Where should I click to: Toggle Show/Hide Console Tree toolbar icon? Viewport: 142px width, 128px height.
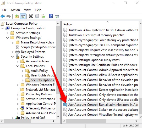(23, 16)
